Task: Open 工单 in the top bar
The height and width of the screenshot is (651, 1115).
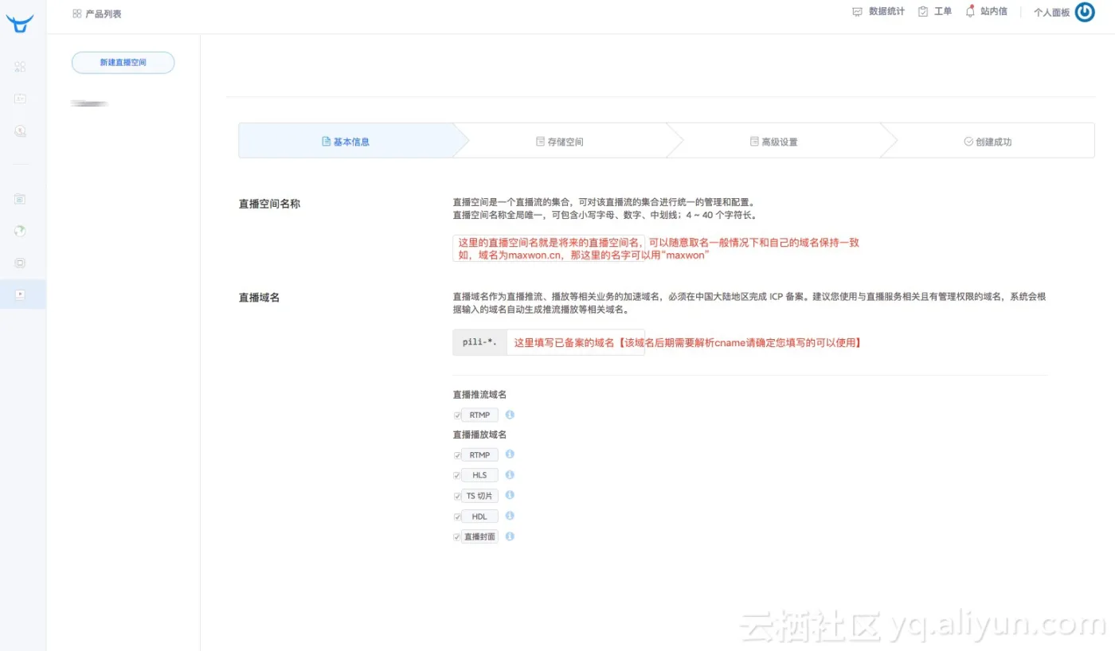Action: point(935,12)
